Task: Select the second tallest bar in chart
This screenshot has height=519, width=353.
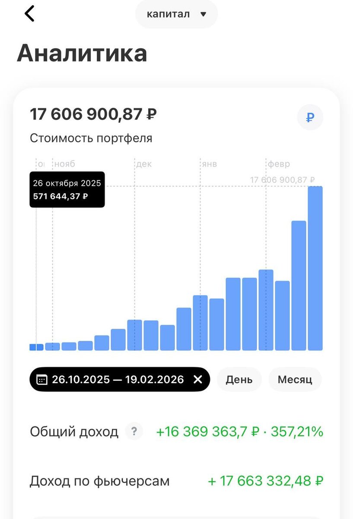Action: (x=299, y=285)
